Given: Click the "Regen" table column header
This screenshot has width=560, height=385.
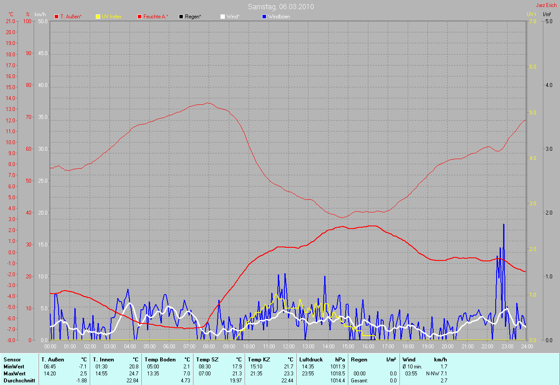Looking at the screenshot, I should pos(359,360).
